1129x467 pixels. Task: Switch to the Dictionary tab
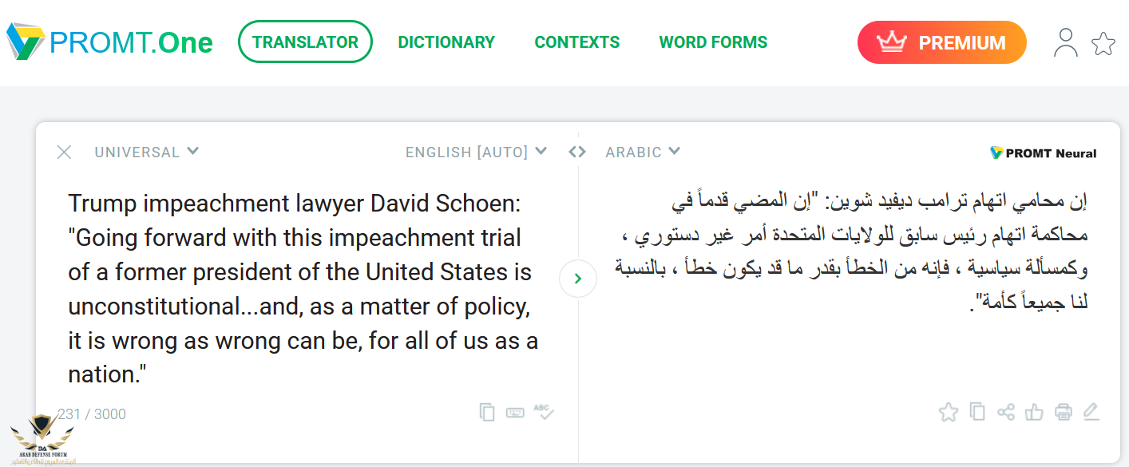446,42
